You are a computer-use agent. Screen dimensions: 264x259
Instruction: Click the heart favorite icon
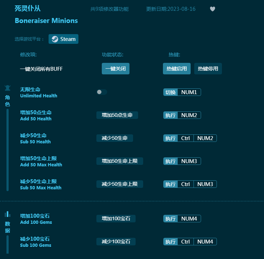tap(213, 9)
